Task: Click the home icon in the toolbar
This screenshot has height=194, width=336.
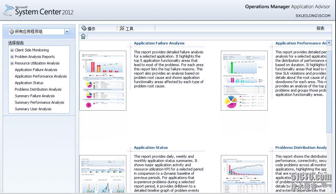Action: (83, 36)
